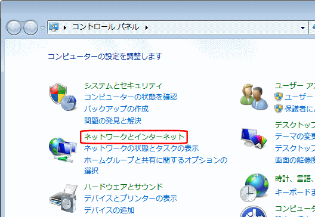Select デバイスとプリンターの表示 link
This screenshot has height=217, width=315.
[x=131, y=199]
